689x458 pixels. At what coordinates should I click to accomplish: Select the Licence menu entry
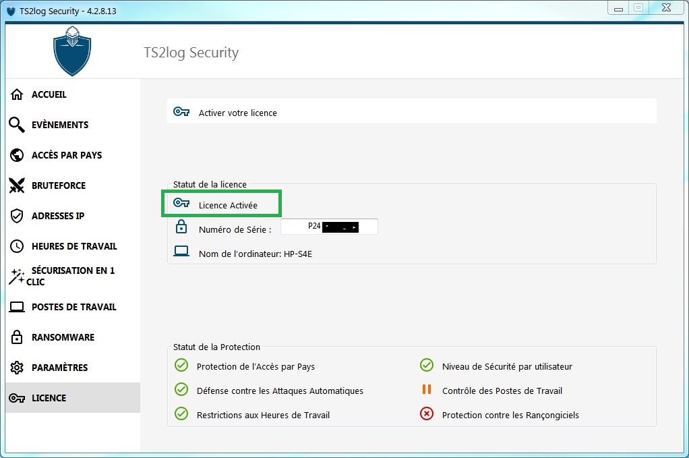[x=73, y=398]
